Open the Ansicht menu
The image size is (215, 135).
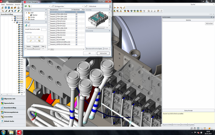tap(17, 5)
